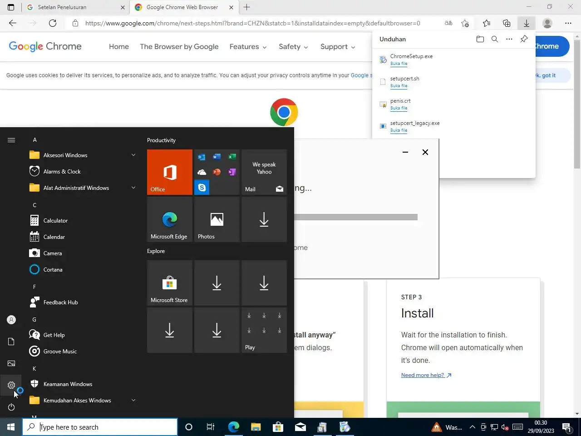
Task: Open Documents icon in Start sidebar
Action: pos(11,342)
